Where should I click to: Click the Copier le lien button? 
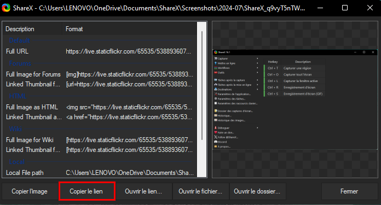[86, 191]
